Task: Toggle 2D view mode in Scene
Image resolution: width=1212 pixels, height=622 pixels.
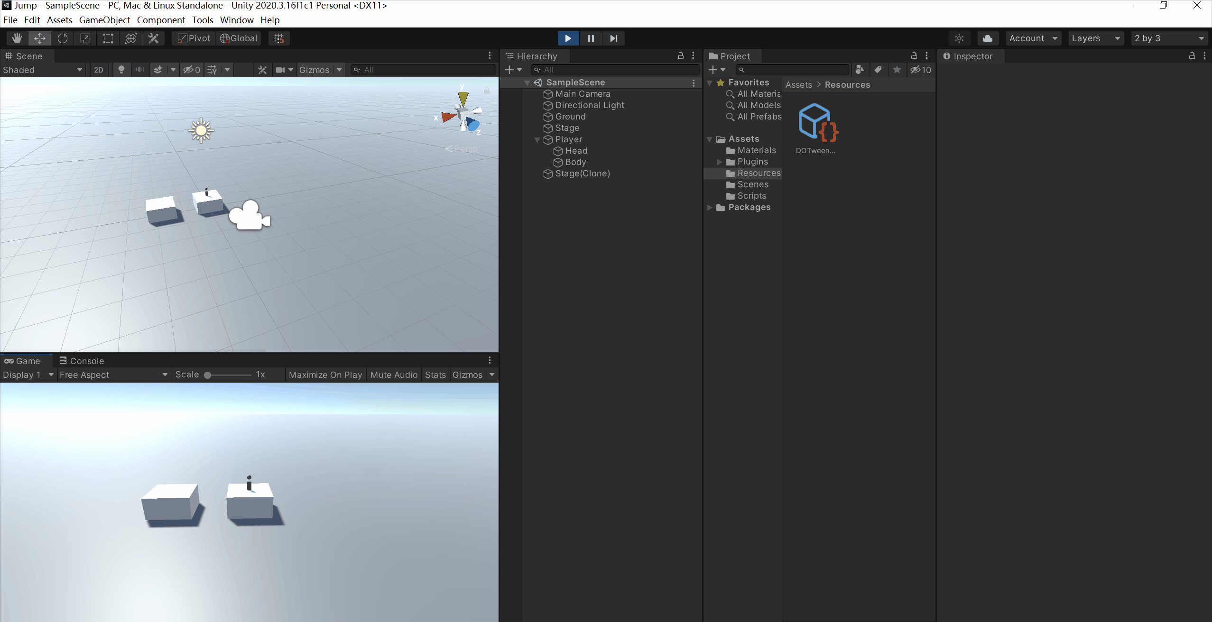Action: (x=99, y=70)
